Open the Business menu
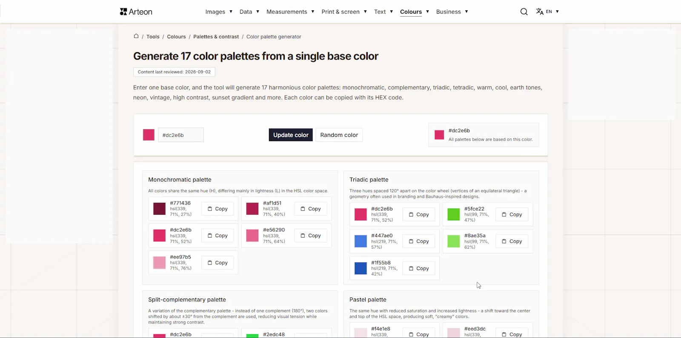The height and width of the screenshot is (338, 681). coord(449,11)
